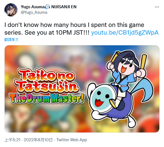The height and width of the screenshot is (147, 164).
Task: Click the rainbow The Drum Master! subtitle
Action: 47,98
